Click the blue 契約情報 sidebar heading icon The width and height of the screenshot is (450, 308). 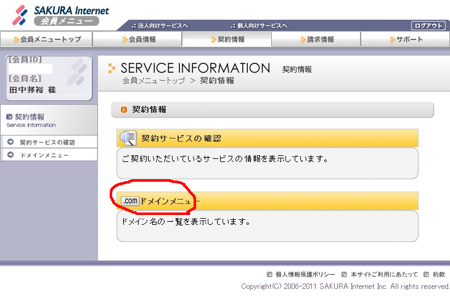9,116
